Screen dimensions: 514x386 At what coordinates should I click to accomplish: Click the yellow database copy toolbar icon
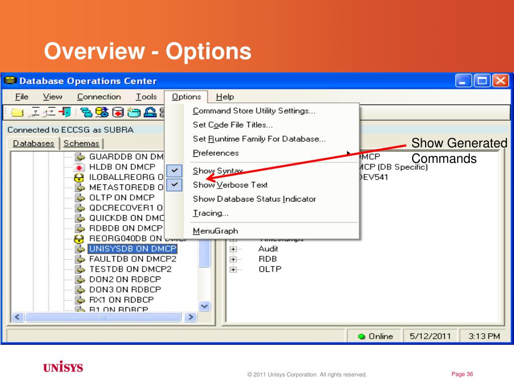pos(102,112)
